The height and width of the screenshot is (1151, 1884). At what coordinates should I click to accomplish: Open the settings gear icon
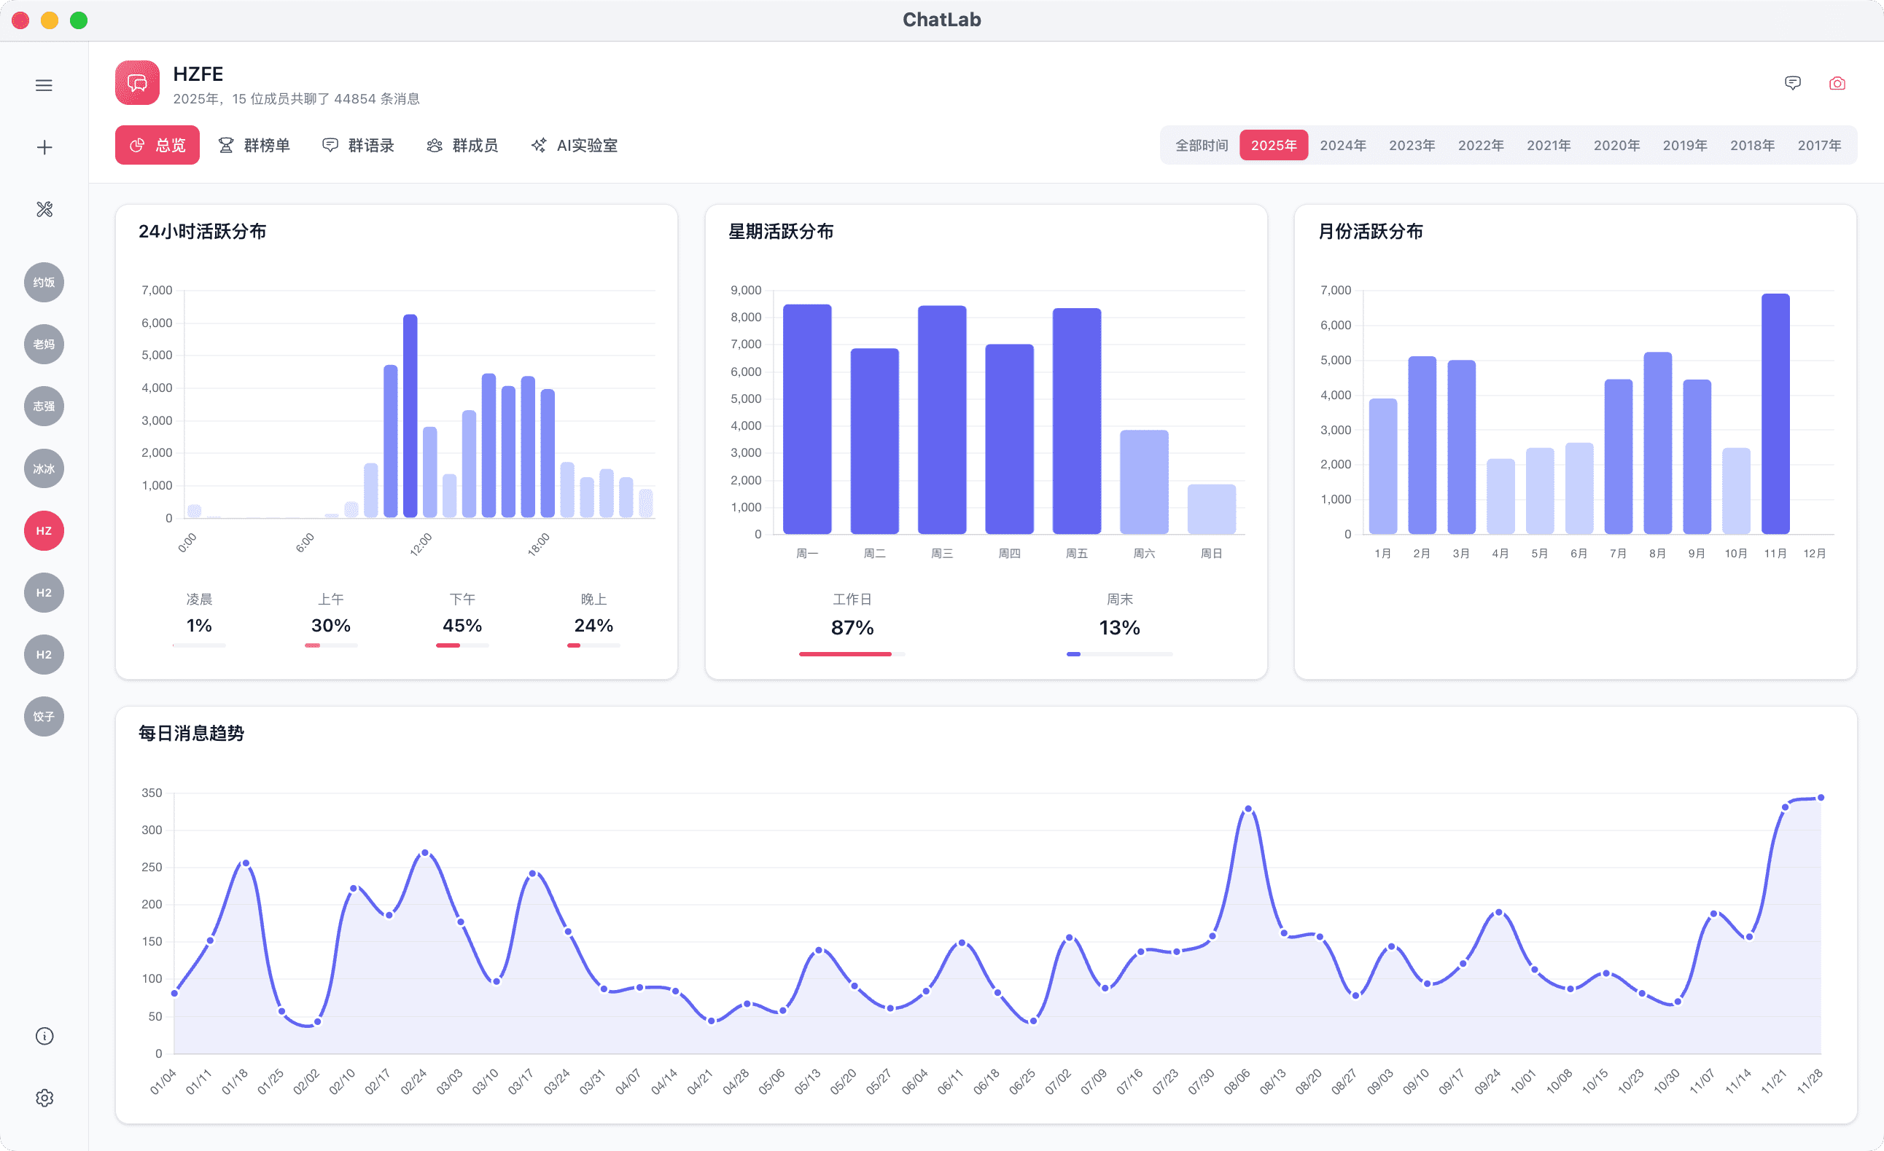tap(44, 1098)
